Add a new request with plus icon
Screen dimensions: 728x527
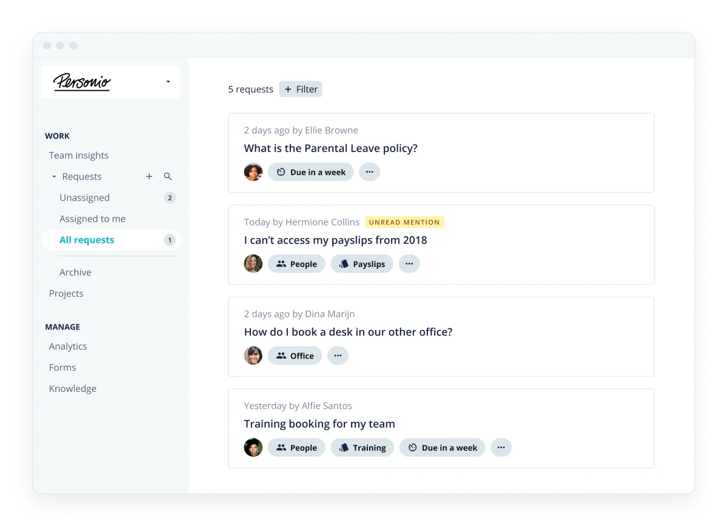tap(149, 176)
